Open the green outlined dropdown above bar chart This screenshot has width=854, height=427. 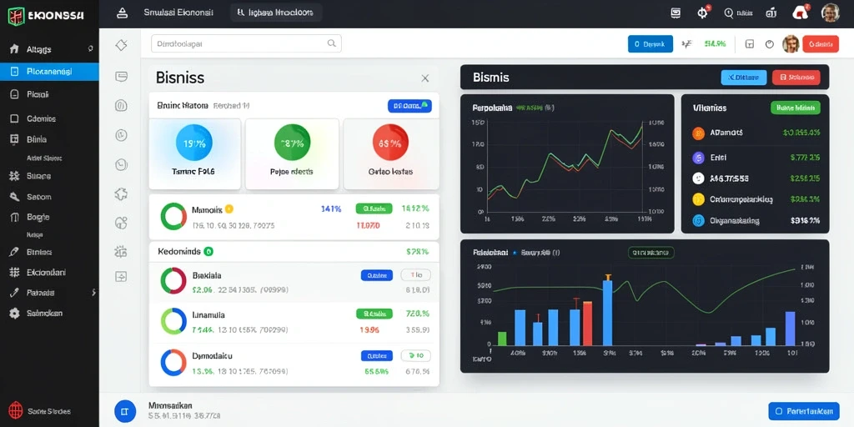coord(651,253)
